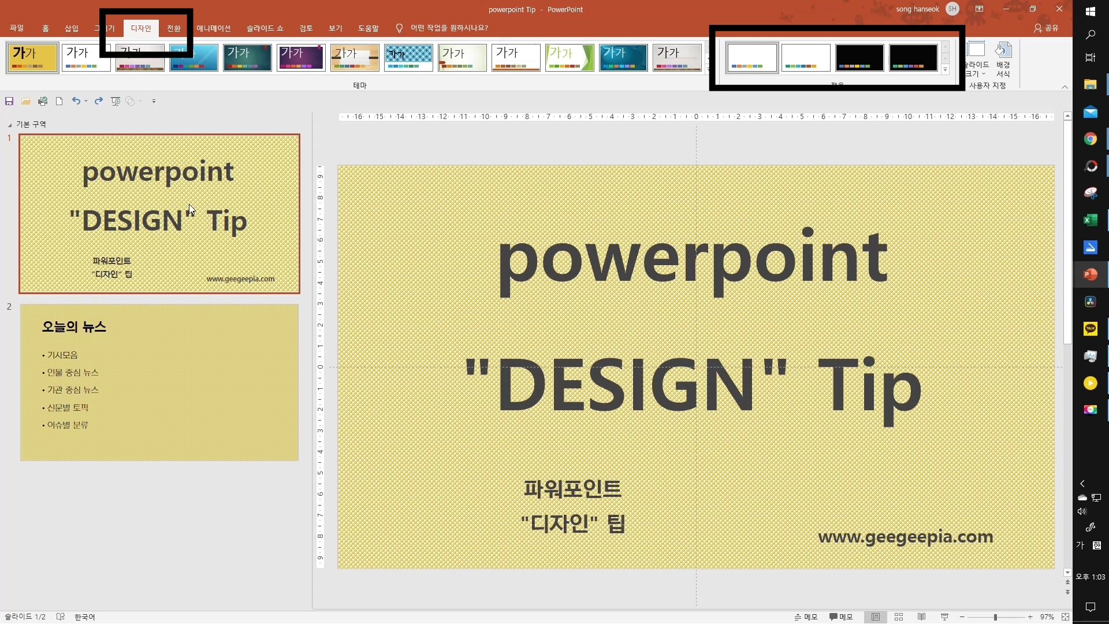Click the zoom slider handle
Screen dimensions: 1109x624
(x=995, y=617)
